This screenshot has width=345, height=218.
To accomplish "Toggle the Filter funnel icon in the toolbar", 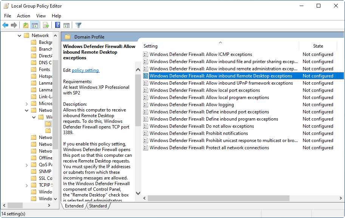I will [78, 25].
